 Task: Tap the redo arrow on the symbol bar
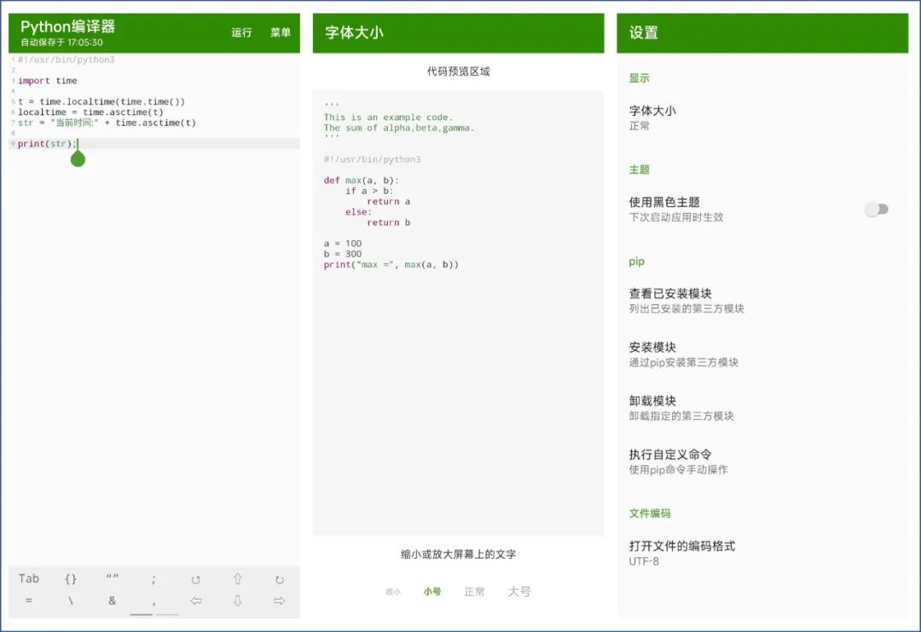pyautogui.click(x=280, y=580)
